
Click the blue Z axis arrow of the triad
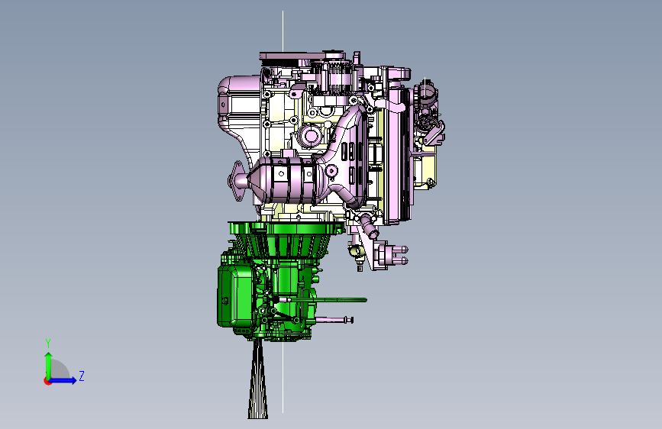coord(63,380)
